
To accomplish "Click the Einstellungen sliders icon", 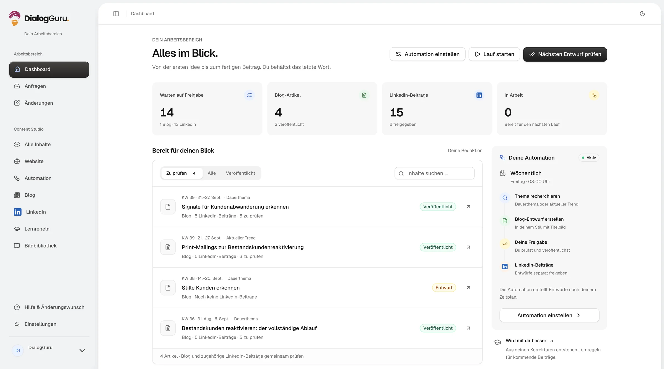I will (17, 324).
